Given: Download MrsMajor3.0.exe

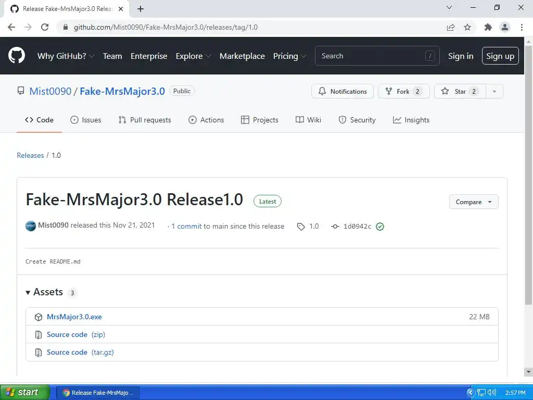Looking at the screenshot, I should click(x=74, y=317).
